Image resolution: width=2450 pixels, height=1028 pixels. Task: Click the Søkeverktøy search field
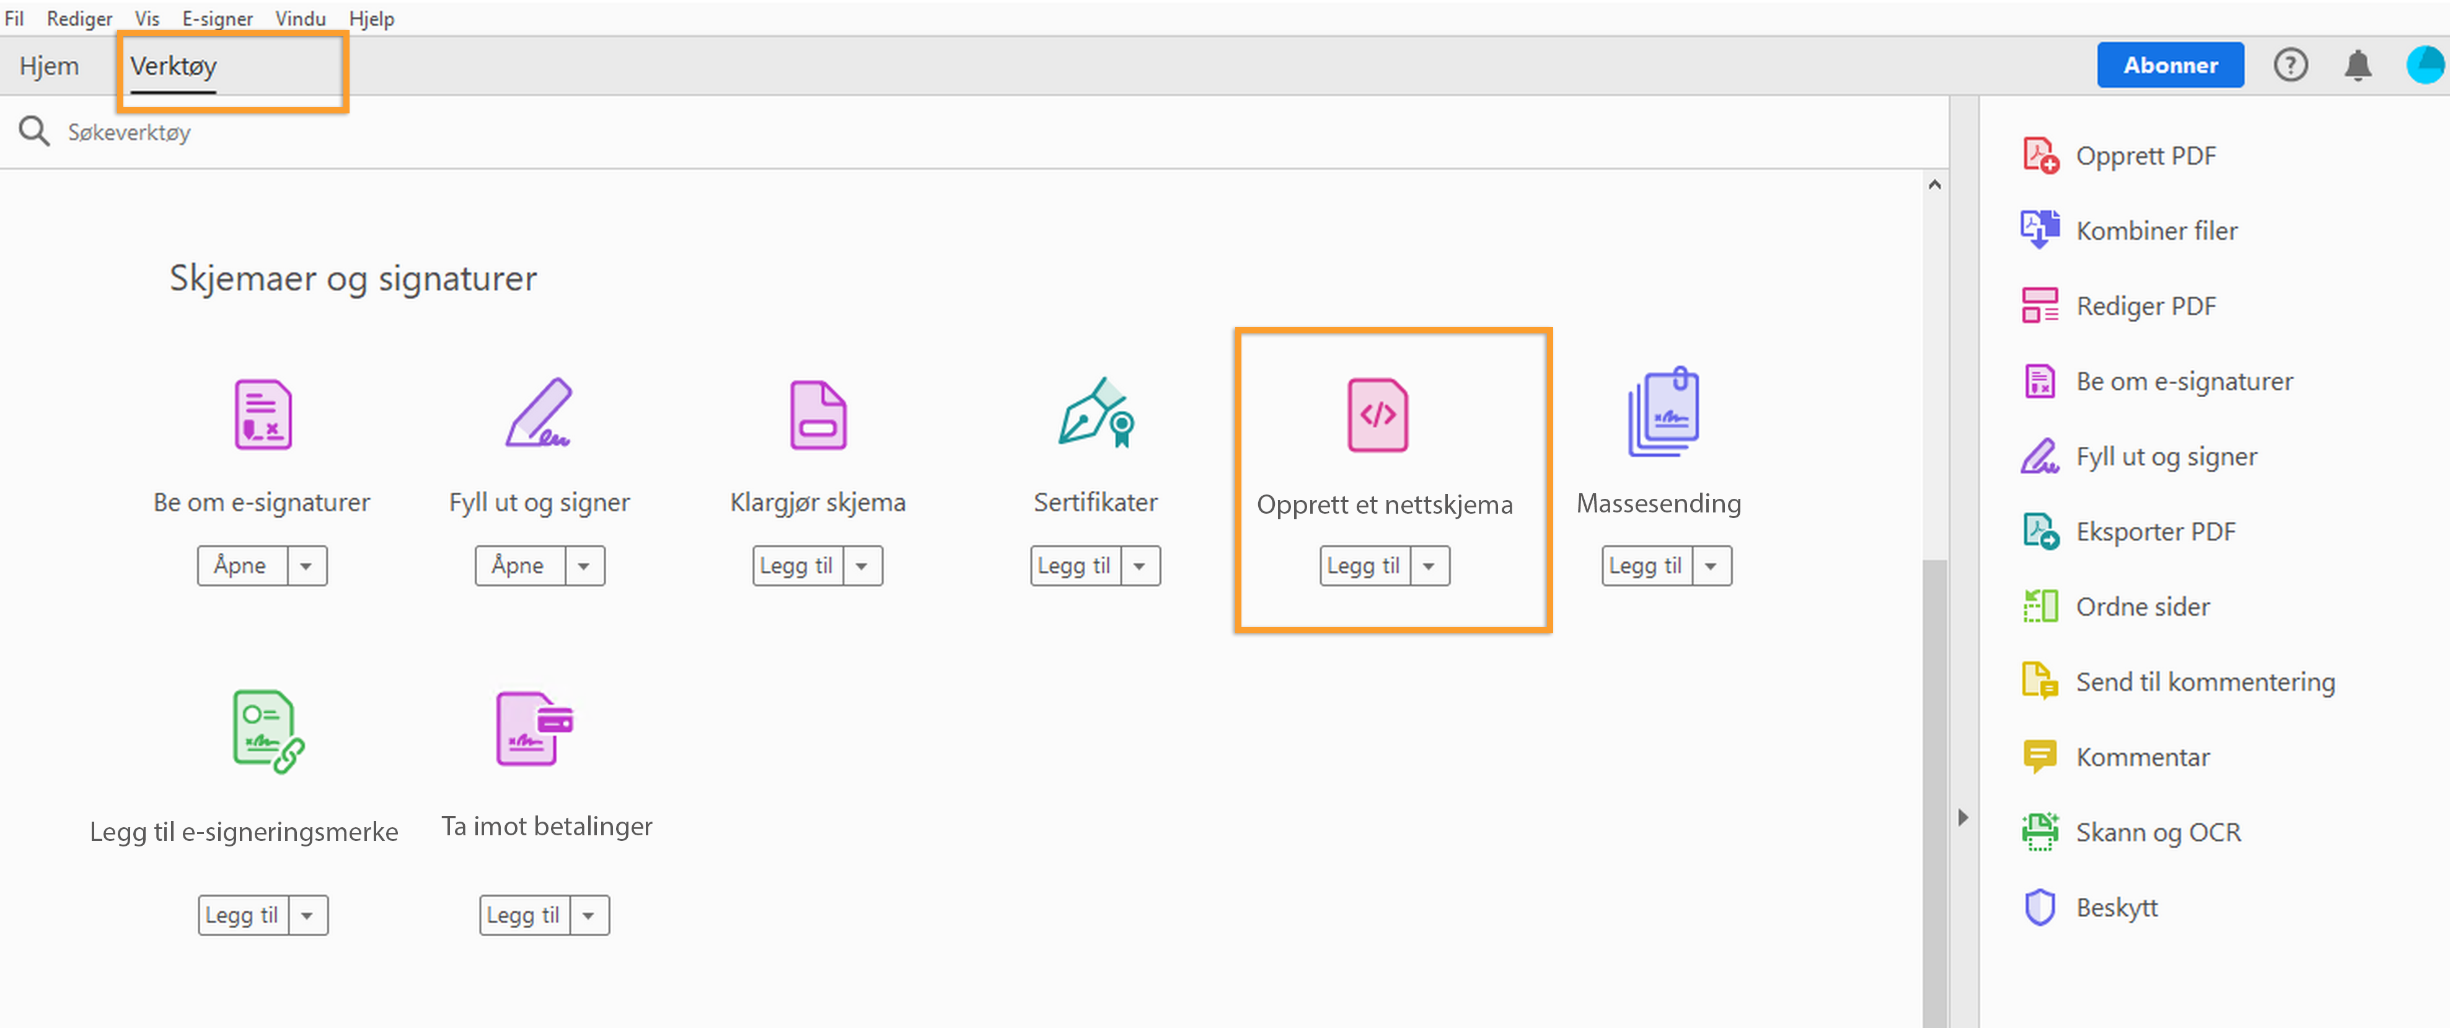pos(130,132)
